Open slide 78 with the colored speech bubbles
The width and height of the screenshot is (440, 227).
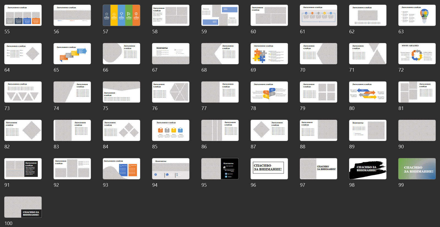click(269, 92)
